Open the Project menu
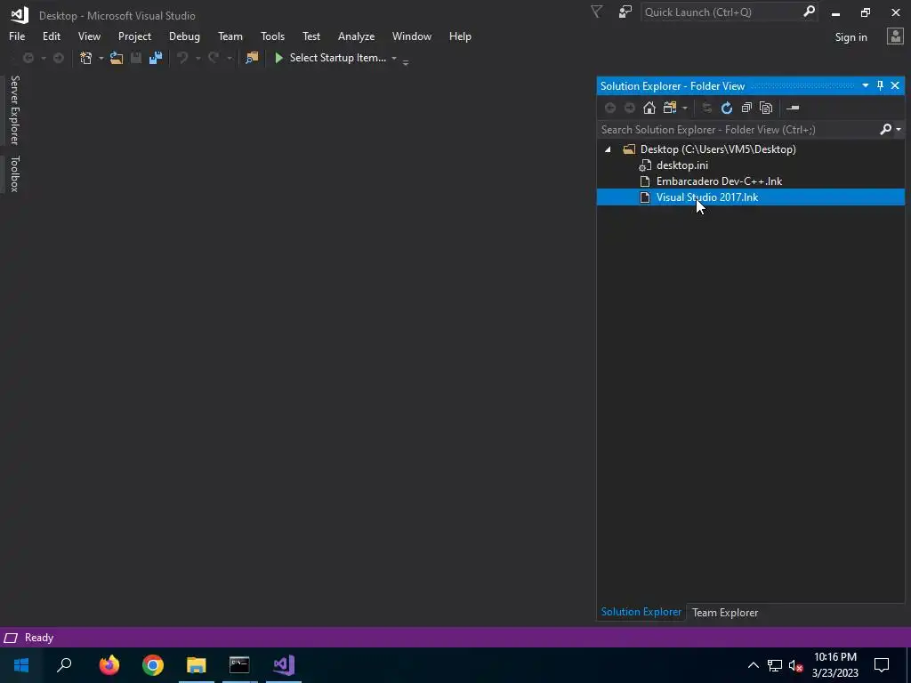This screenshot has height=683, width=911. tap(134, 36)
